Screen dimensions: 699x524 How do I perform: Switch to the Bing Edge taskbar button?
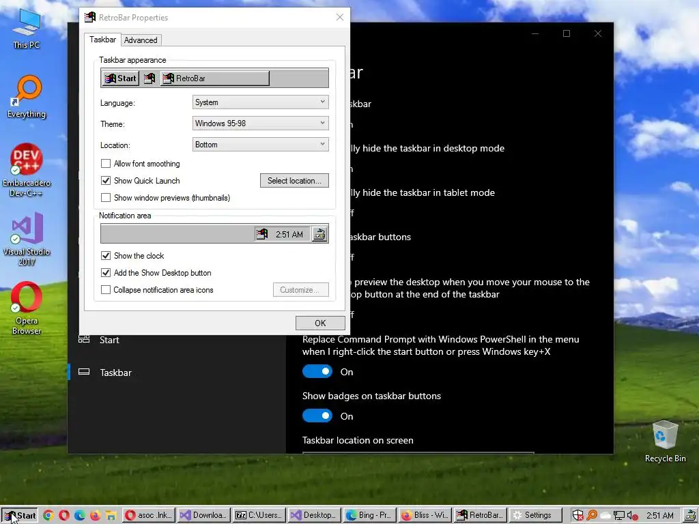369,516
